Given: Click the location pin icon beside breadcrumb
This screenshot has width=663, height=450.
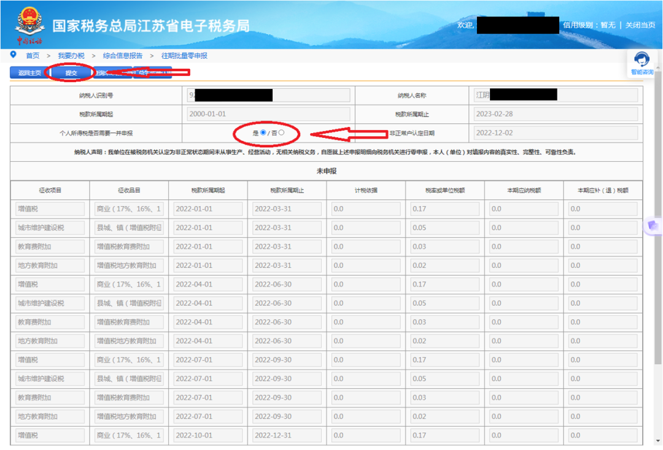Looking at the screenshot, I should (14, 55).
